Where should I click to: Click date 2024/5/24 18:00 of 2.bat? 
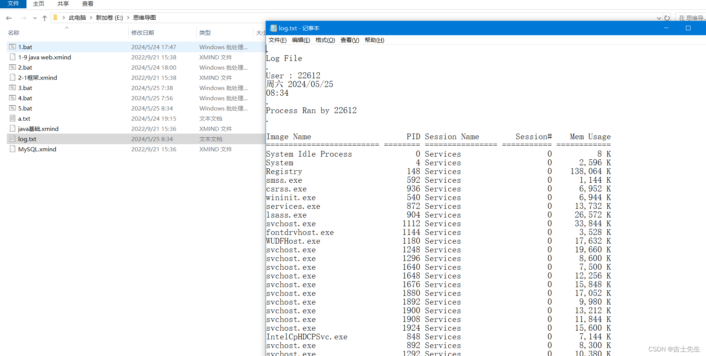click(x=154, y=67)
